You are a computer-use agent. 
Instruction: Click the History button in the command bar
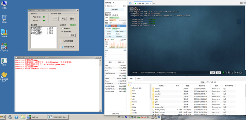tap(212, 73)
